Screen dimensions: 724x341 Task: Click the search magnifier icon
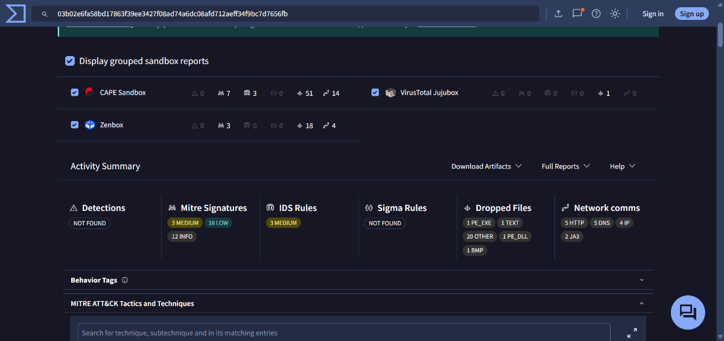[45, 13]
